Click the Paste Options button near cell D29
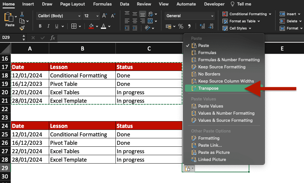This screenshot has width=304, height=183. pos(189,168)
